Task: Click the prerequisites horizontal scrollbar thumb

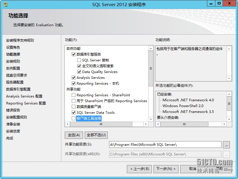Action: (184, 124)
